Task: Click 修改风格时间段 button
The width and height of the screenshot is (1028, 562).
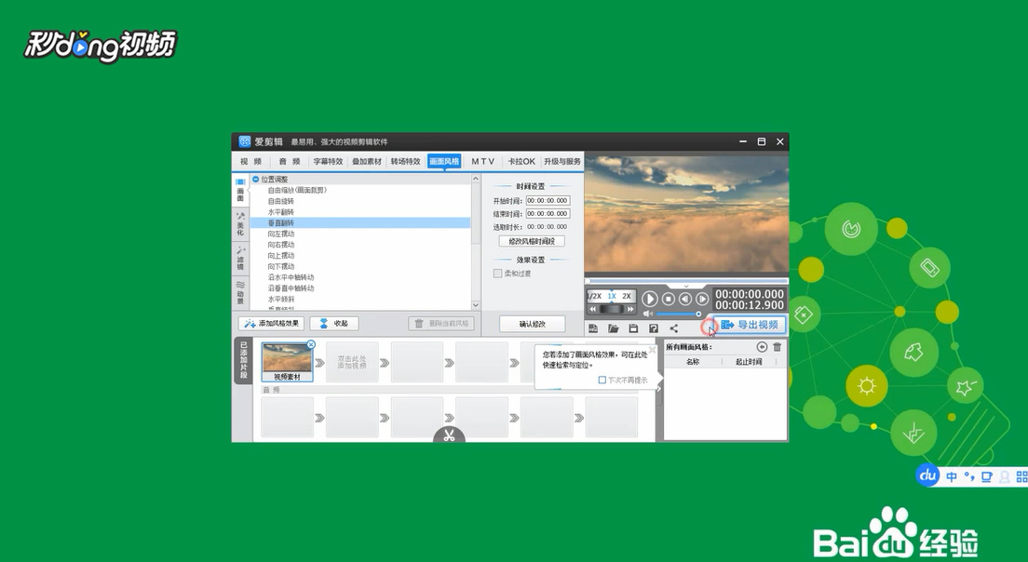Action: [x=532, y=241]
